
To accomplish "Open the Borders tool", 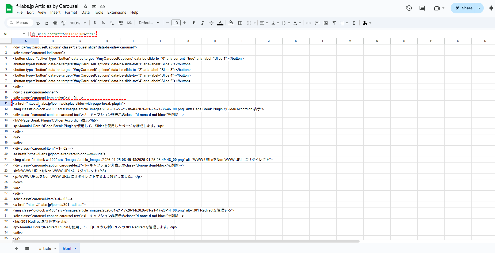I will [x=240, y=23].
